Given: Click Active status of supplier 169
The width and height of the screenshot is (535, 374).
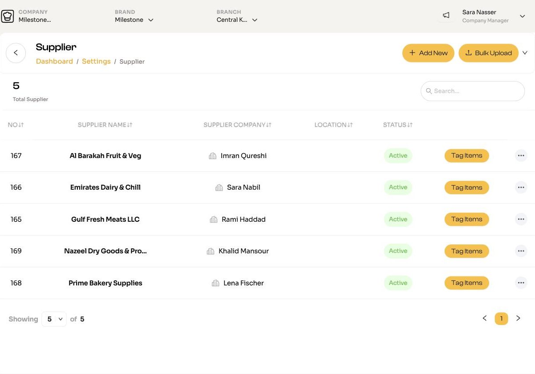Looking at the screenshot, I should pyautogui.click(x=398, y=251).
